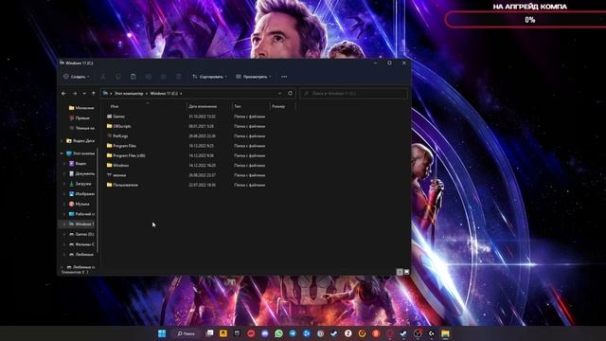606x341 pixels.
Task: Select Загрузки in the sidebar
Action: point(80,184)
